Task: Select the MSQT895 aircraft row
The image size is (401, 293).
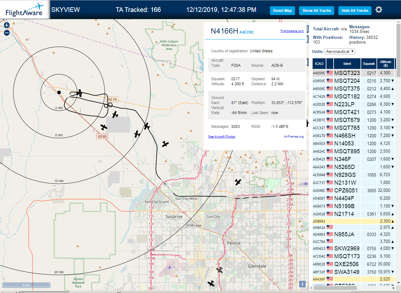Action: pos(354,151)
